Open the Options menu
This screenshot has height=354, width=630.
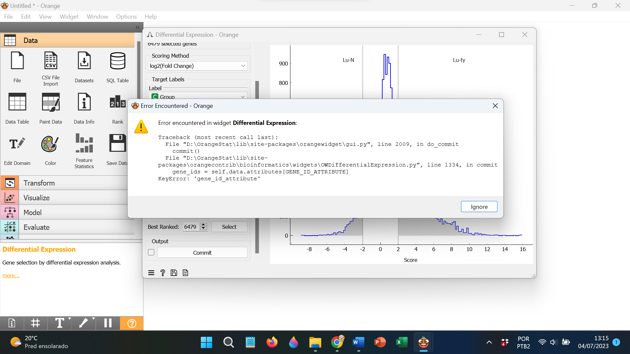126,16
